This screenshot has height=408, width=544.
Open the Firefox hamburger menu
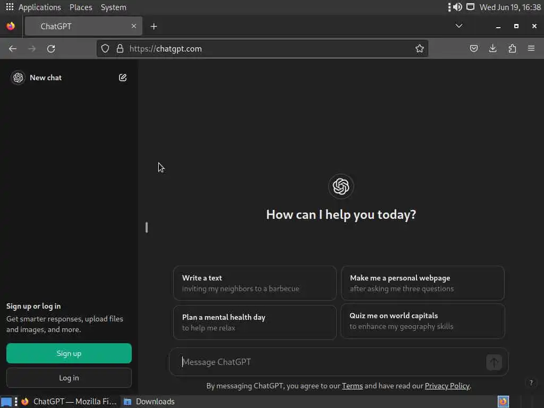(x=531, y=48)
